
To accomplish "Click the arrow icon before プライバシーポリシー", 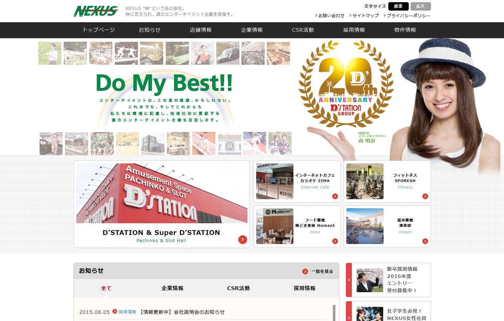I will [x=385, y=16].
